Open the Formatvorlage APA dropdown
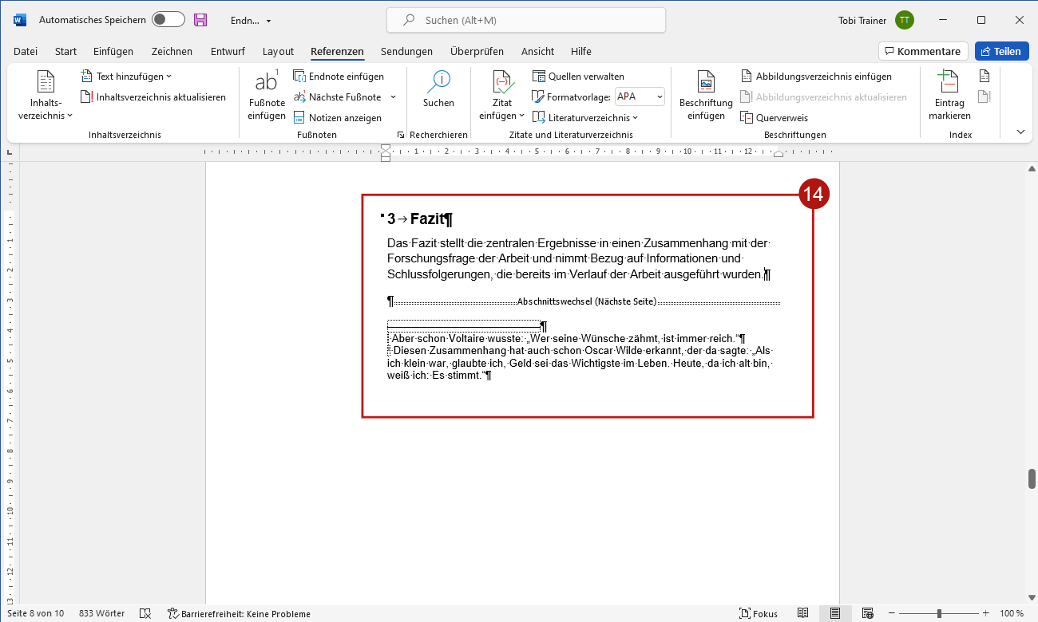The height and width of the screenshot is (622, 1038). click(640, 96)
